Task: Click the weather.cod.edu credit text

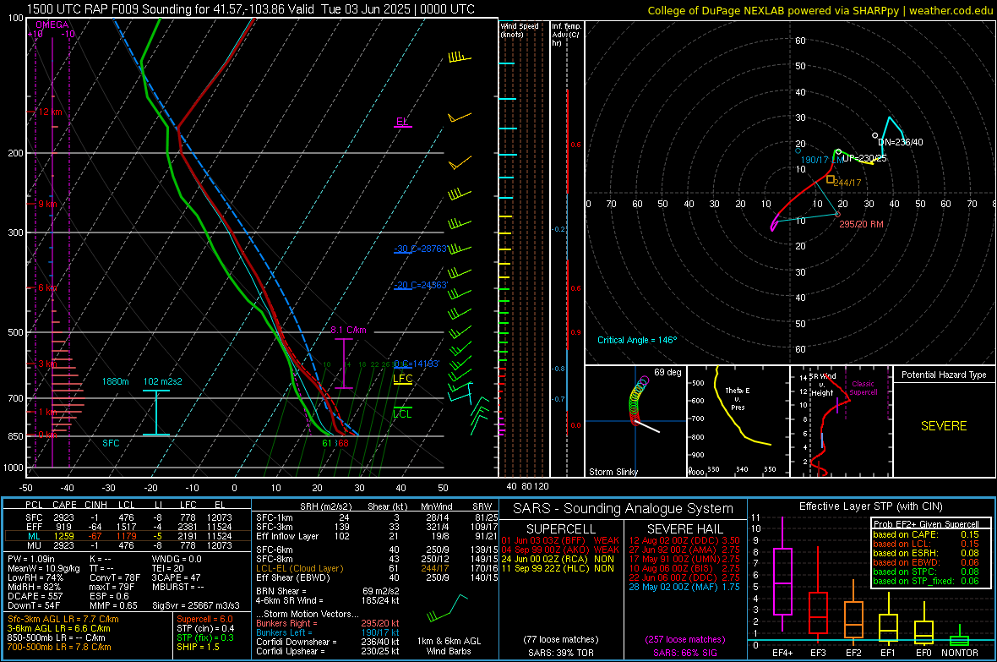Action: (x=951, y=10)
